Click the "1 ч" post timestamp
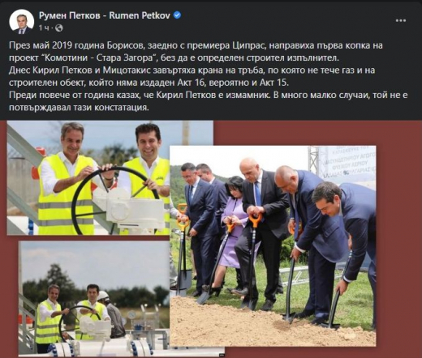 [x=44, y=28]
